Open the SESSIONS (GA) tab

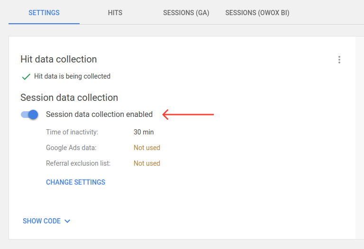point(186,12)
